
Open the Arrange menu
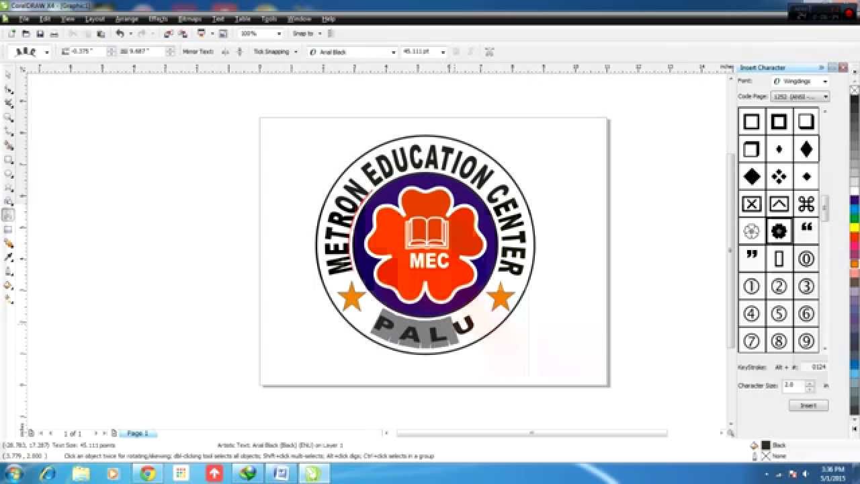[x=127, y=19]
